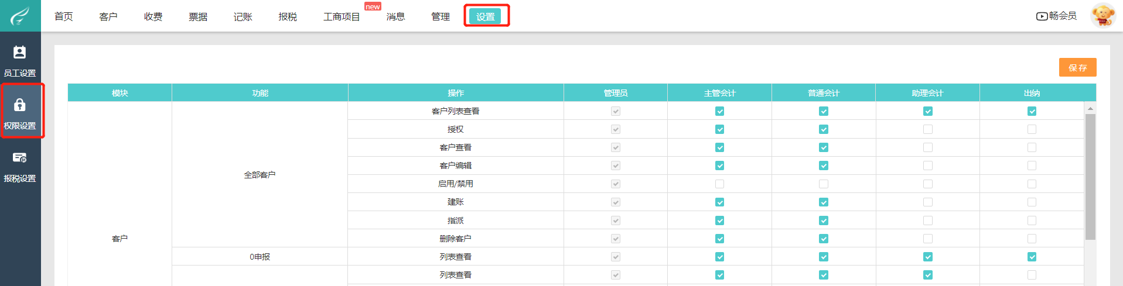
Task: Open 报税设置 from the sidebar
Action: coord(20,167)
